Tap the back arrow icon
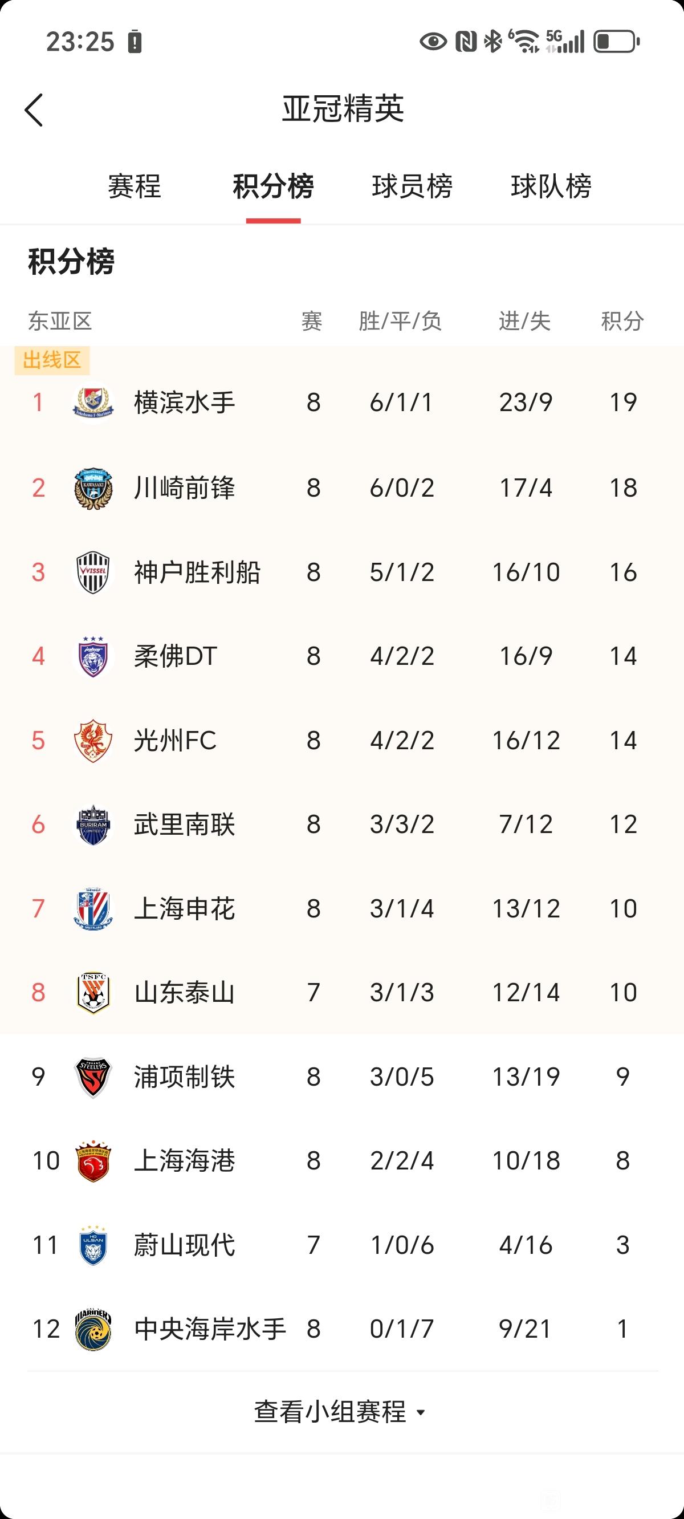Image resolution: width=684 pixels, height=1519 pixels. coord(34,109)
